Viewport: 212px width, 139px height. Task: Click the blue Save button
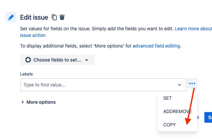[209, 117]
